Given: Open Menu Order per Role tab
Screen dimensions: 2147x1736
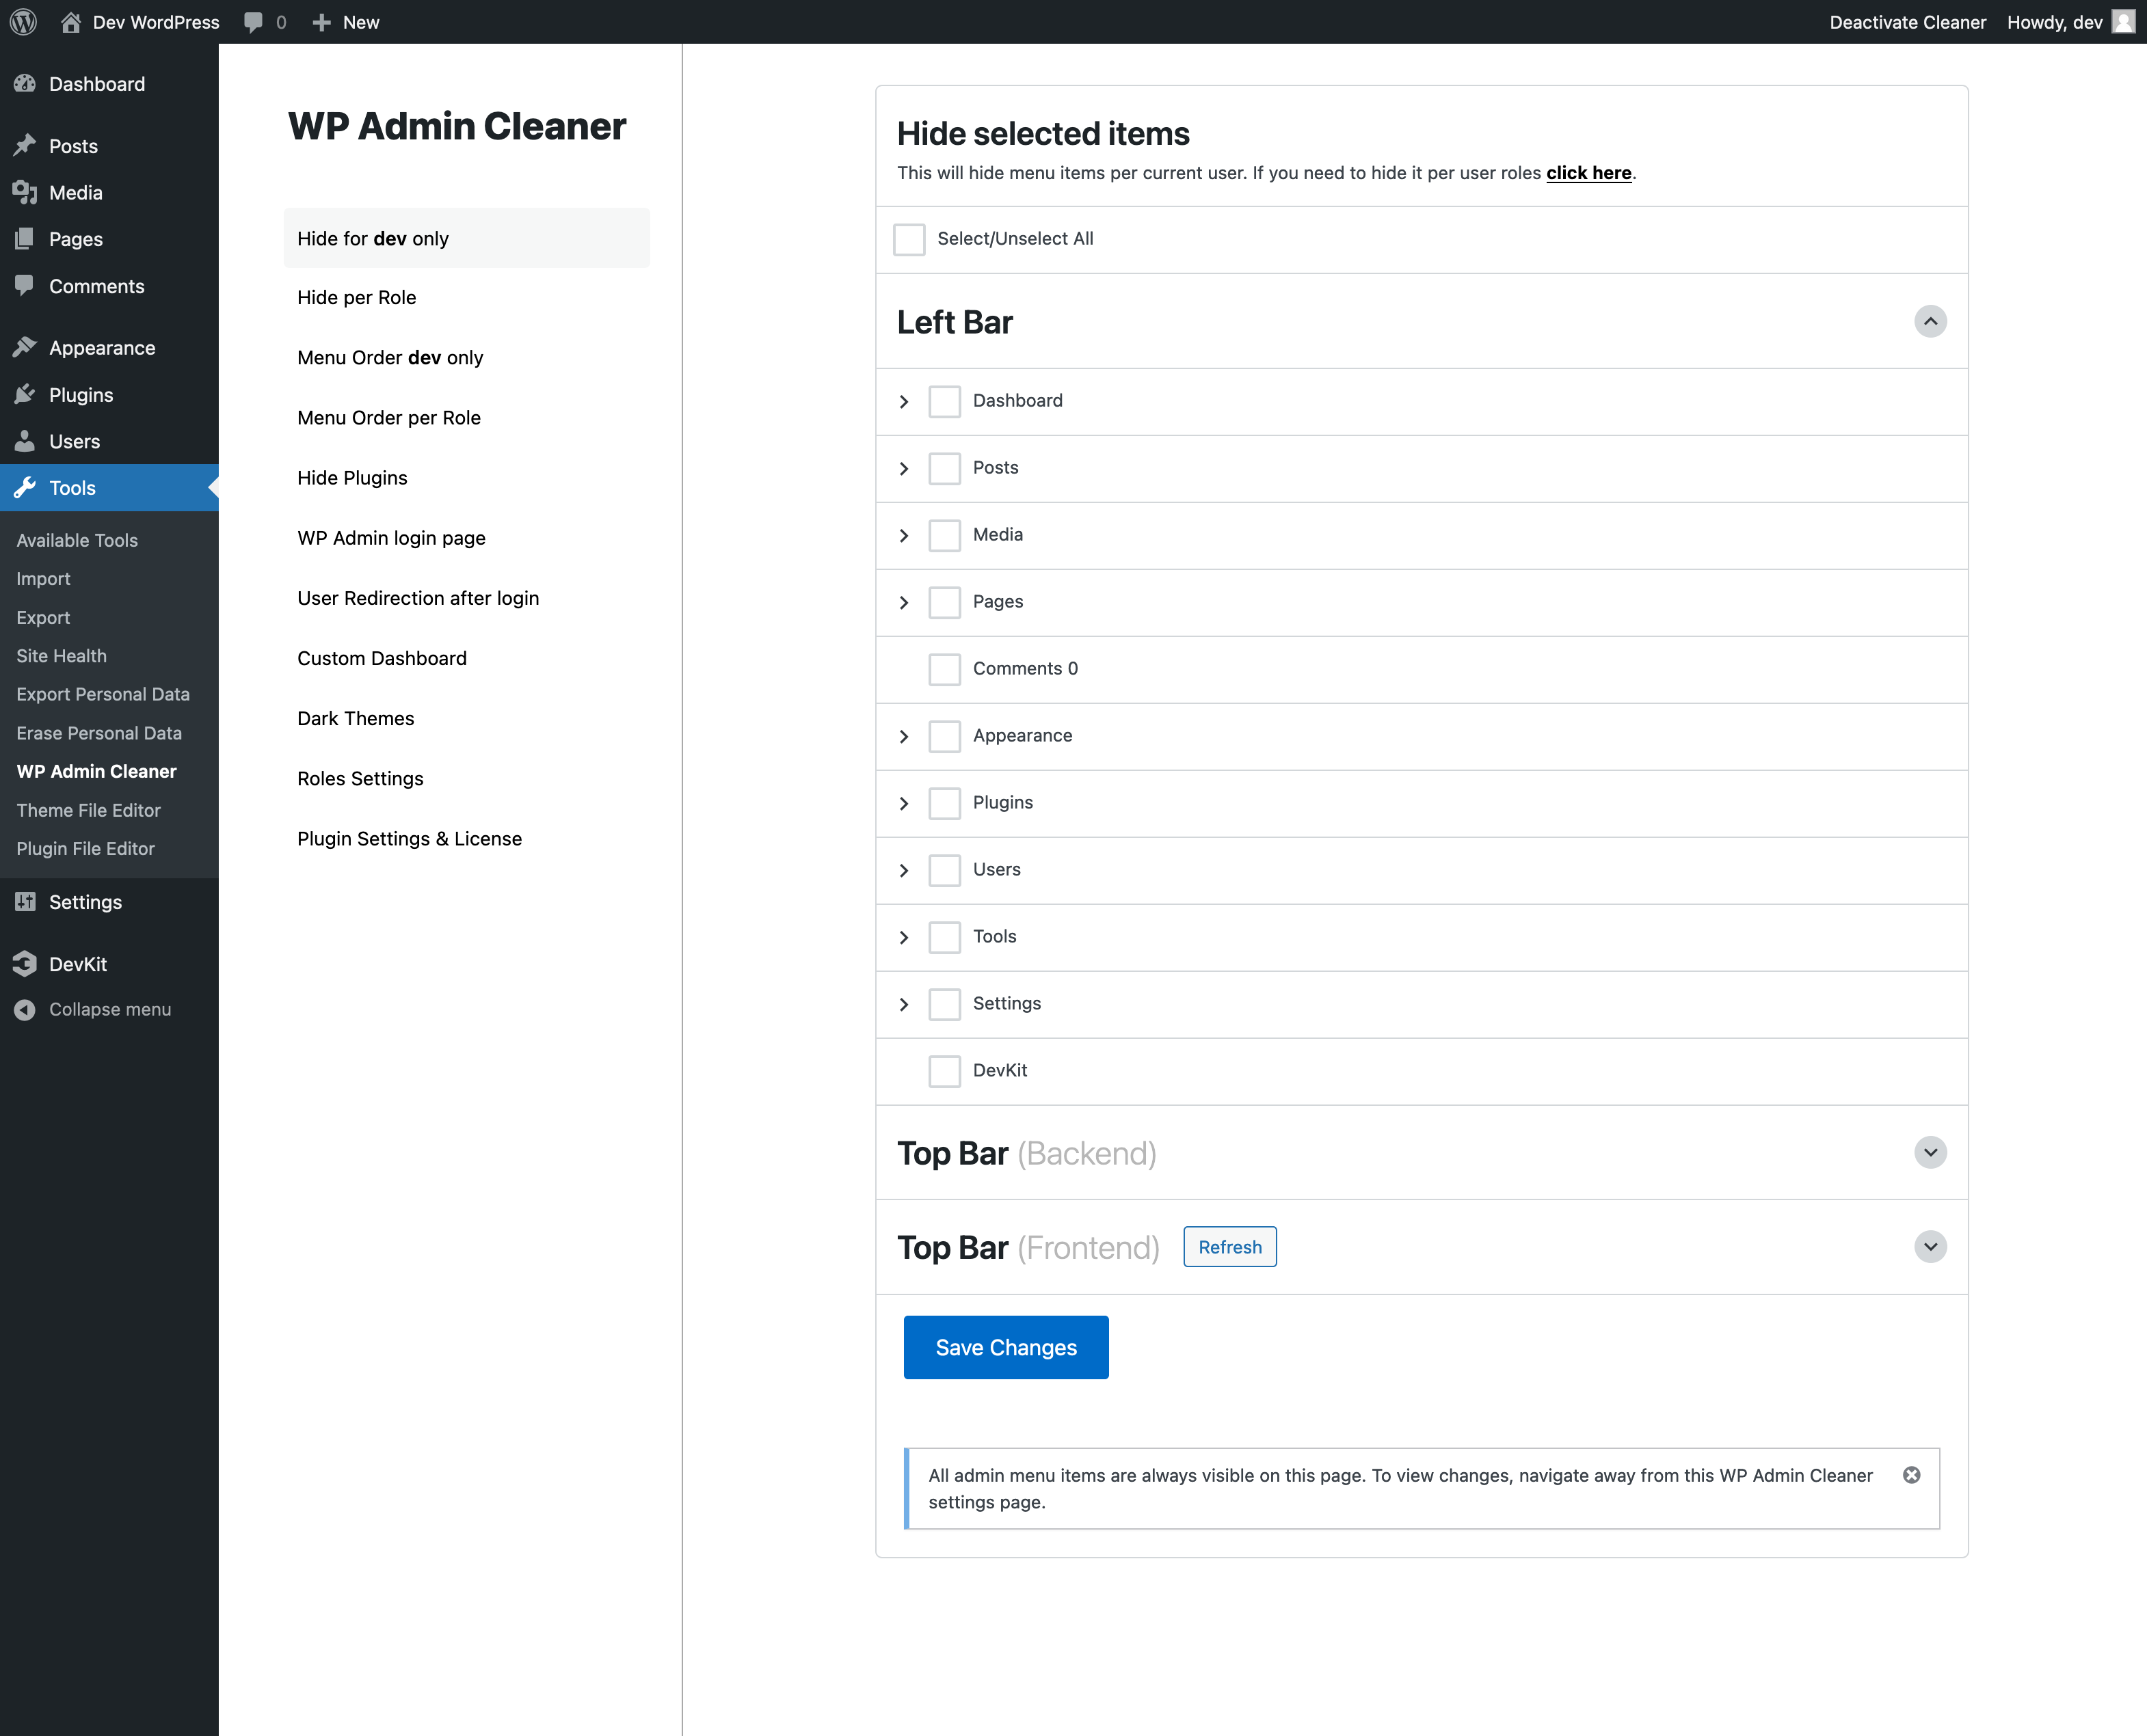Looking at the screenshot, I should [x=466, y=417].
